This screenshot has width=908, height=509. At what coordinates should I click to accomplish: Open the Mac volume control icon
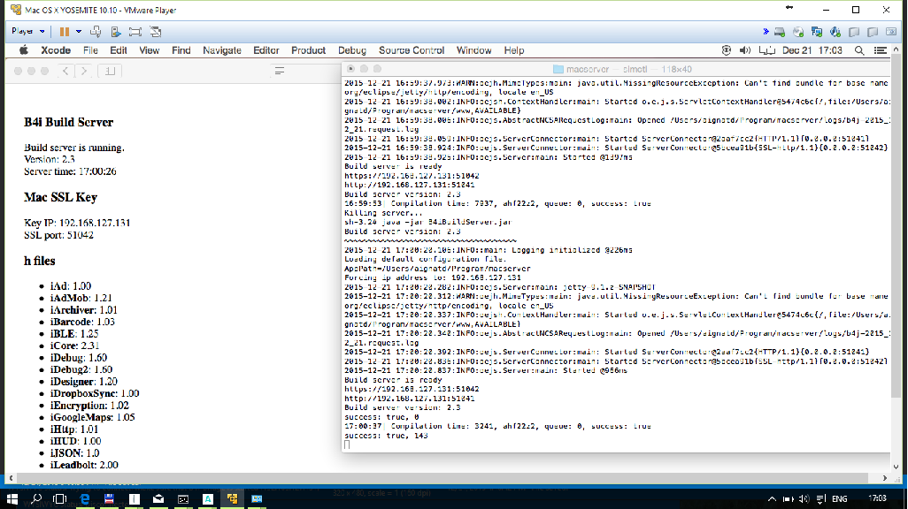pyautogui.click(x=745, y=50)
